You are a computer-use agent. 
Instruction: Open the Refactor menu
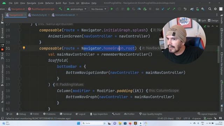(49, 3)
